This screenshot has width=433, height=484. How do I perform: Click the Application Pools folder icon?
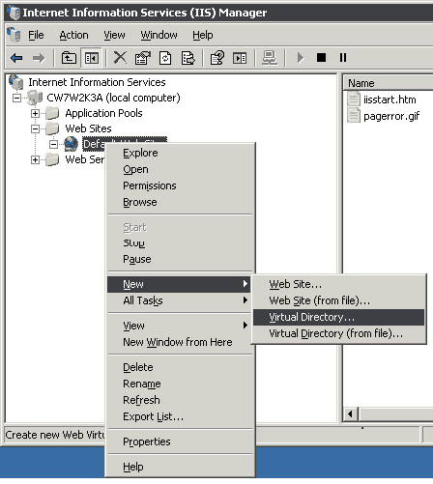52,113
